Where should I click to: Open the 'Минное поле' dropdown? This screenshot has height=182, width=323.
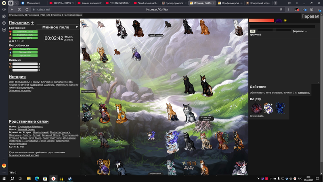click(x=58, y=27)
